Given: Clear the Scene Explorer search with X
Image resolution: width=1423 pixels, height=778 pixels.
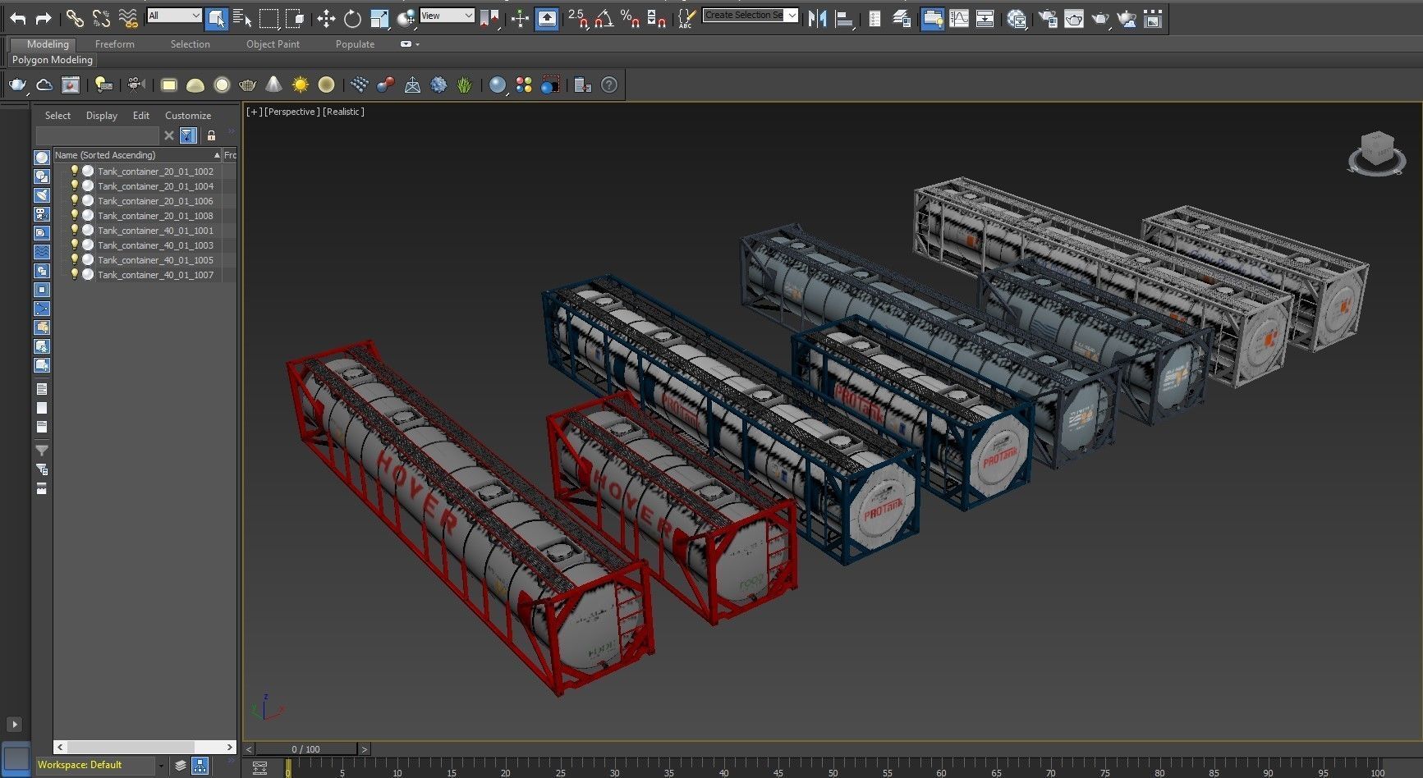Looking at the screenshot, I should click(x=169, y=135).
